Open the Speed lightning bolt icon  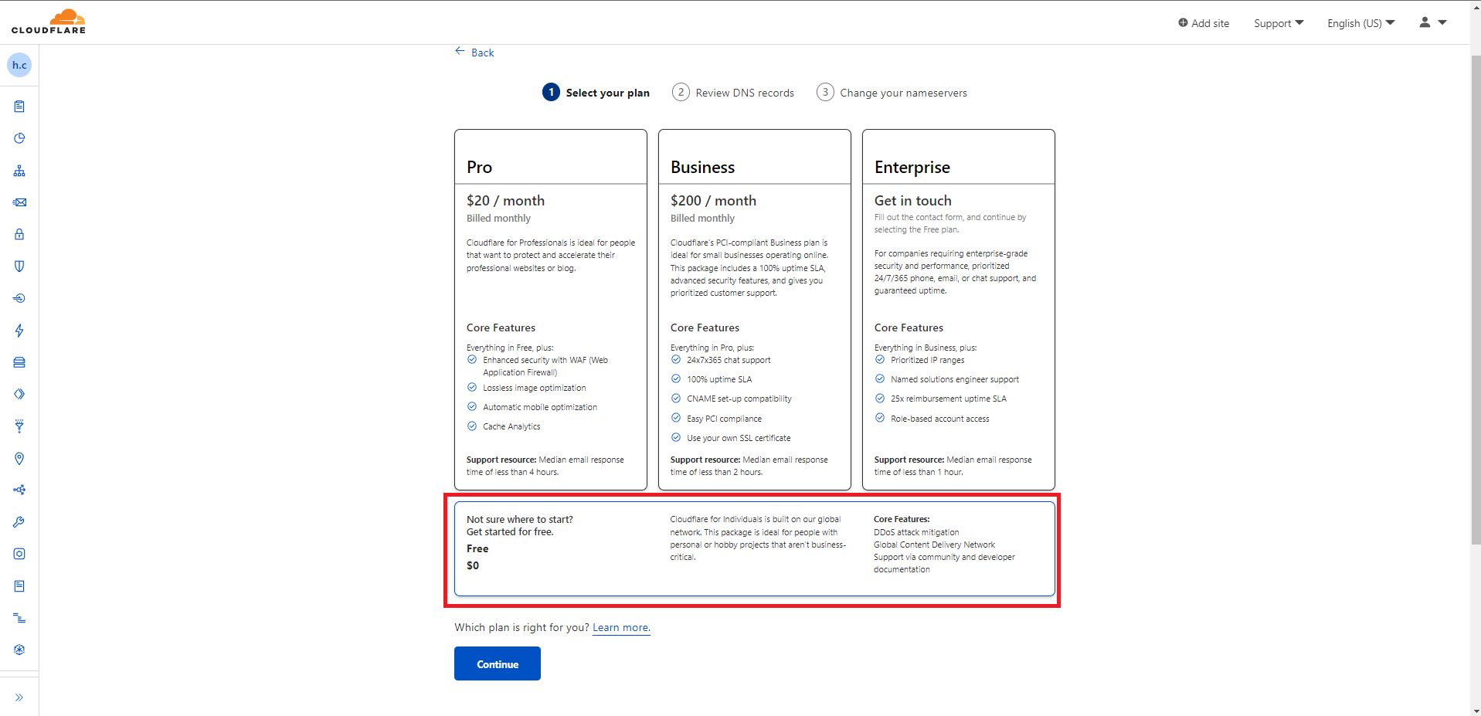point(19,331)
